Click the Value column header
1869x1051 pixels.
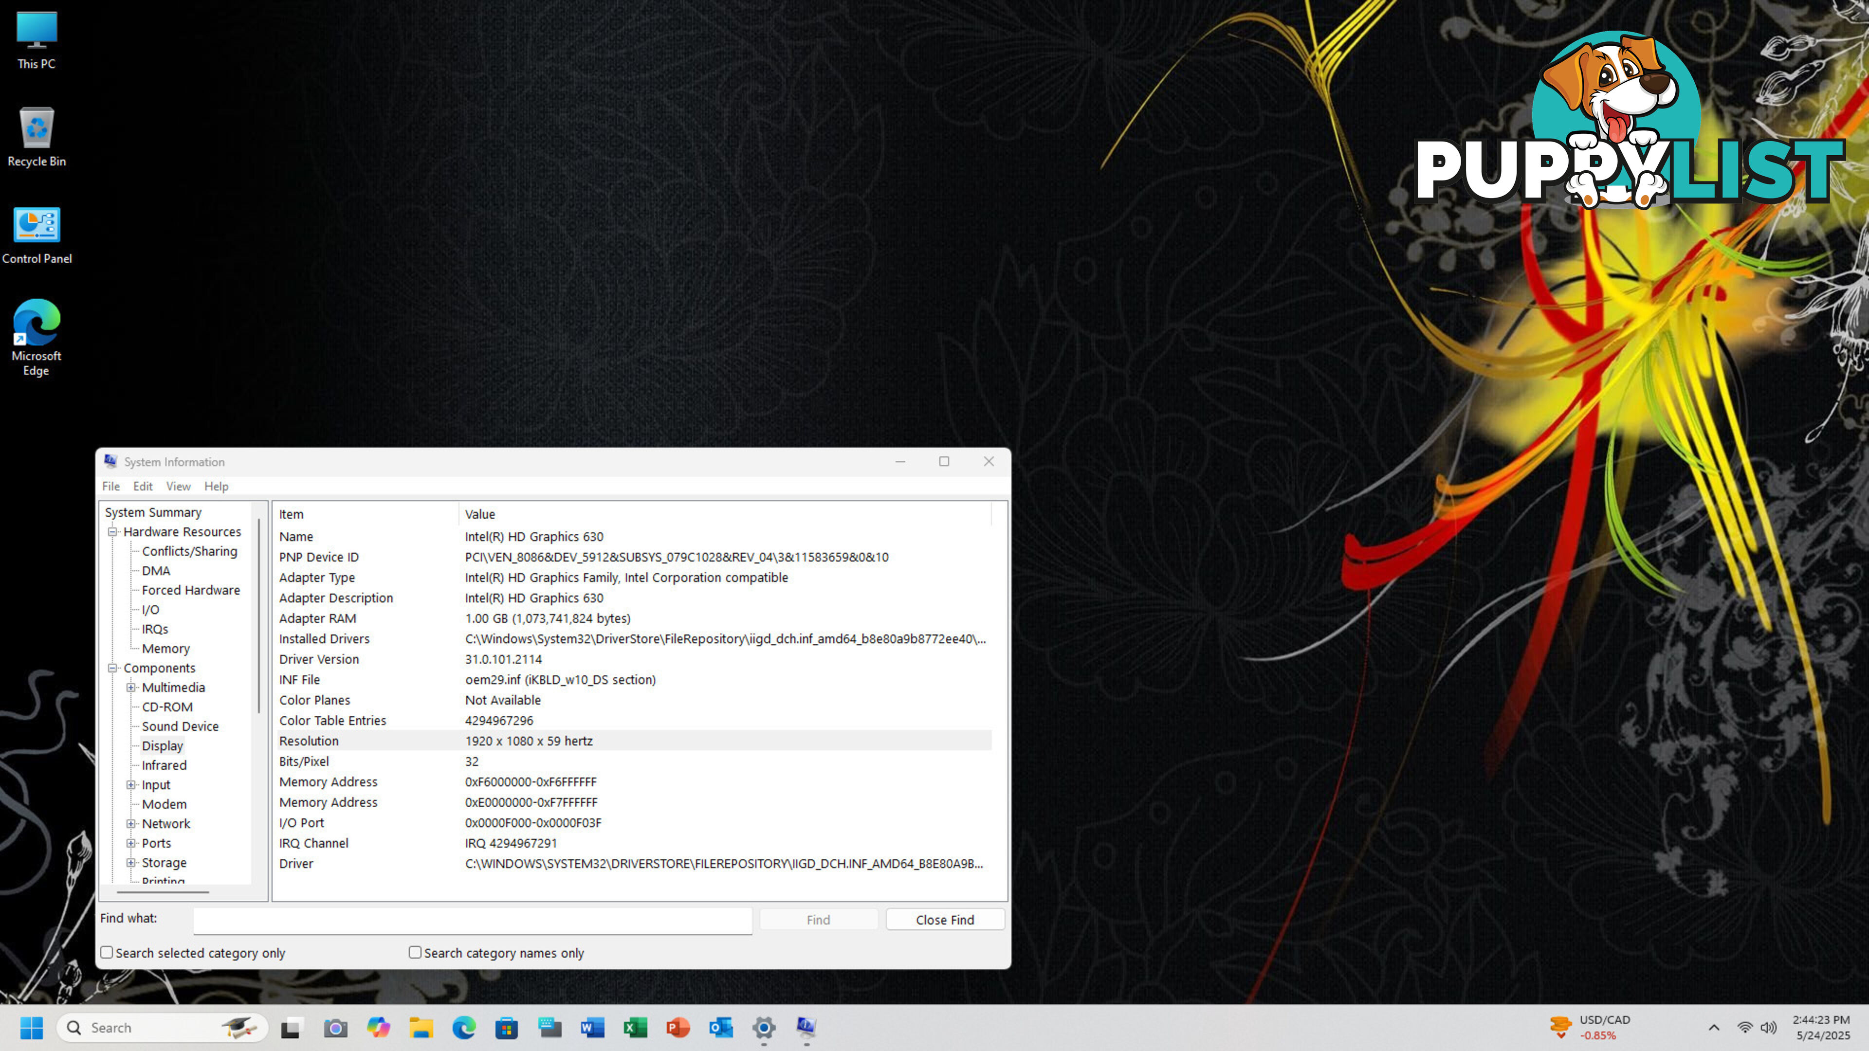point(725,514)
